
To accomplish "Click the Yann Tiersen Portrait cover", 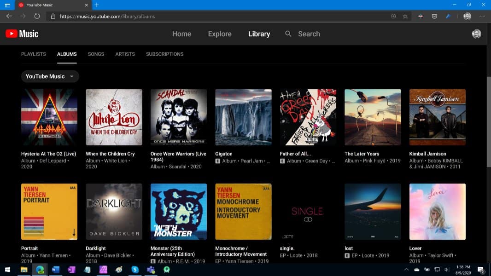I will click(49, 212).
